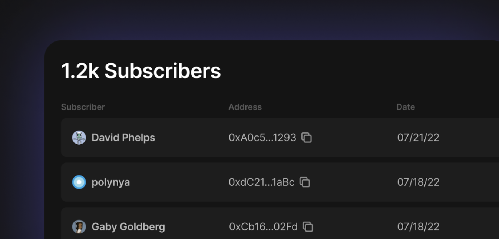Open Gaby Goldberg's avatar image
This screenshot has height=239, width=499.
(79, 227)
